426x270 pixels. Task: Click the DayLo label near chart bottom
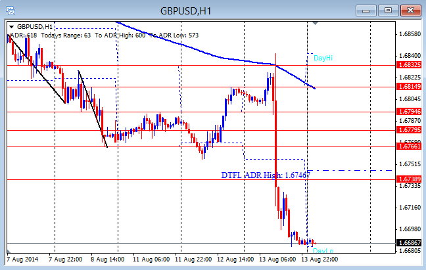point(323,250)
